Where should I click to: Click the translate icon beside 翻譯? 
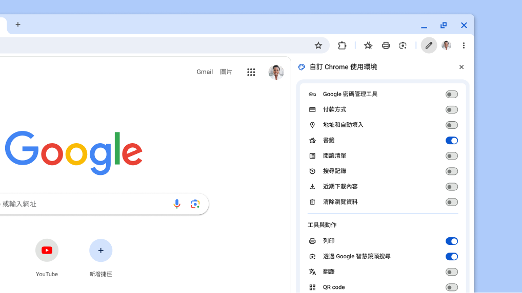(312, 272)
